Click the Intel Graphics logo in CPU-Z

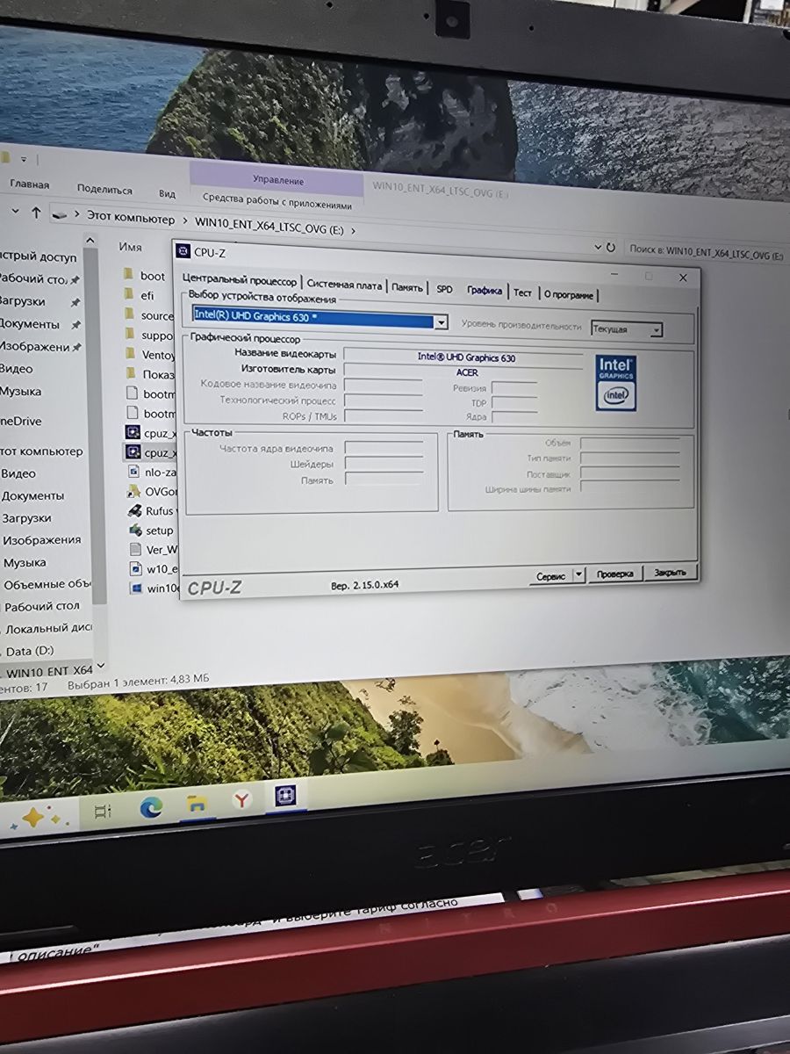click(x=616, y=384)
